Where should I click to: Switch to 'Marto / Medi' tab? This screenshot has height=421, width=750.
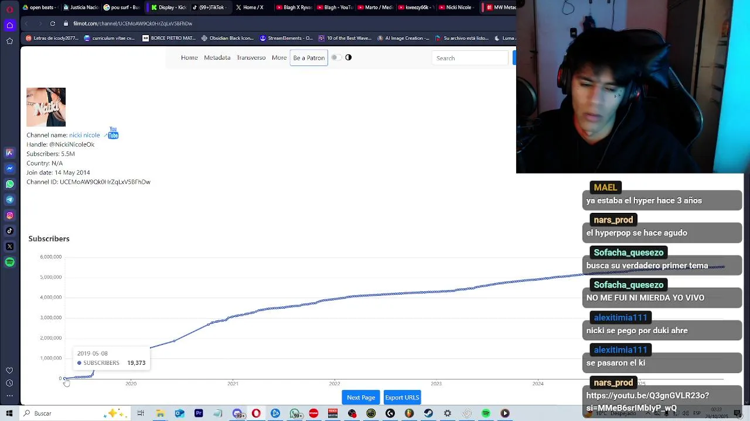tap(374, 8)
